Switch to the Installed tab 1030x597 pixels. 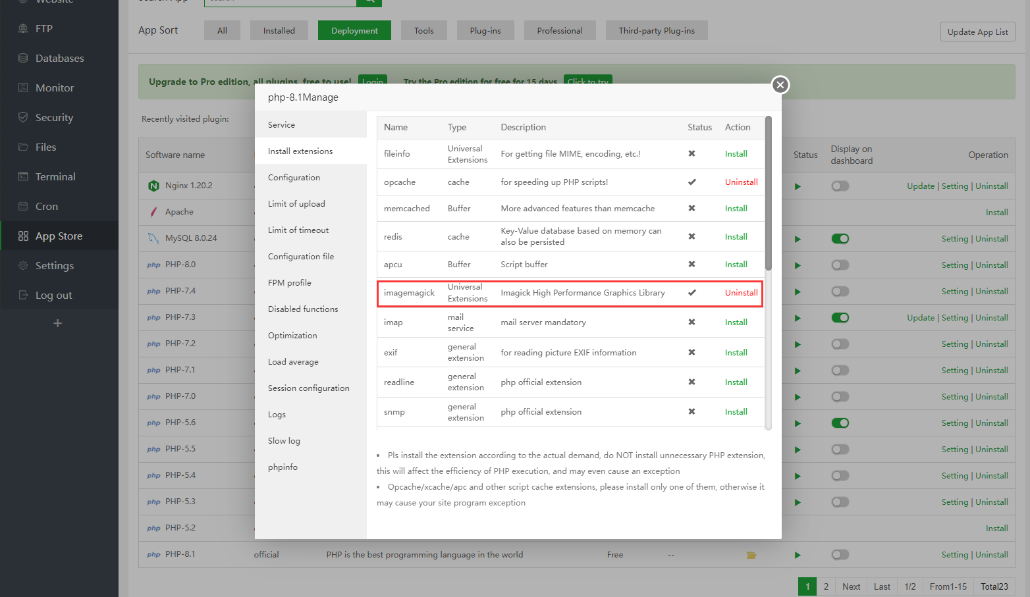(279, 30)
